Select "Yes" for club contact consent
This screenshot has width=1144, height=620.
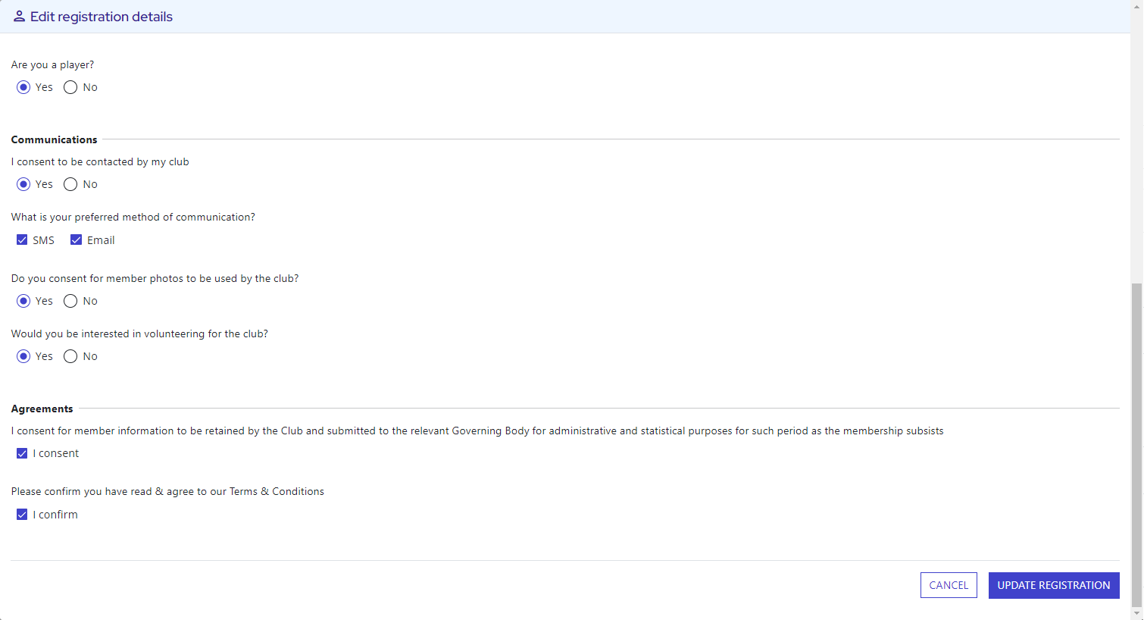pyautogui.click(x=23, y=184)
